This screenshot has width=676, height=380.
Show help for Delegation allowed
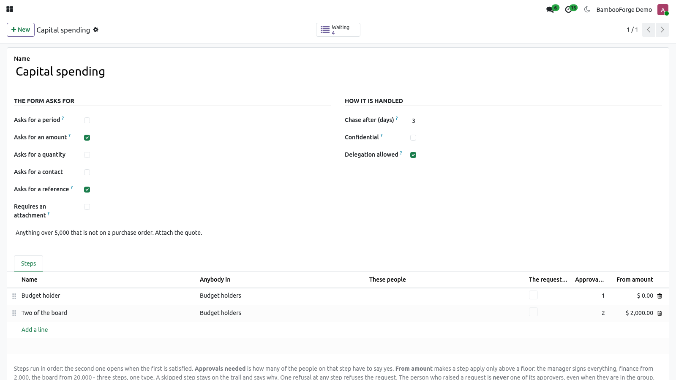(x=401, y=153)
